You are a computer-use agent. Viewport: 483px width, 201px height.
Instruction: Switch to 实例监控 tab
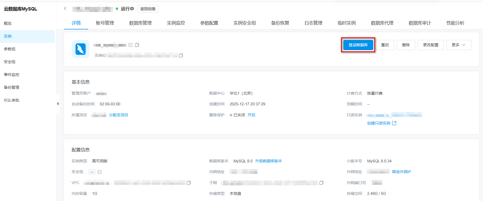tap(176, 23)
